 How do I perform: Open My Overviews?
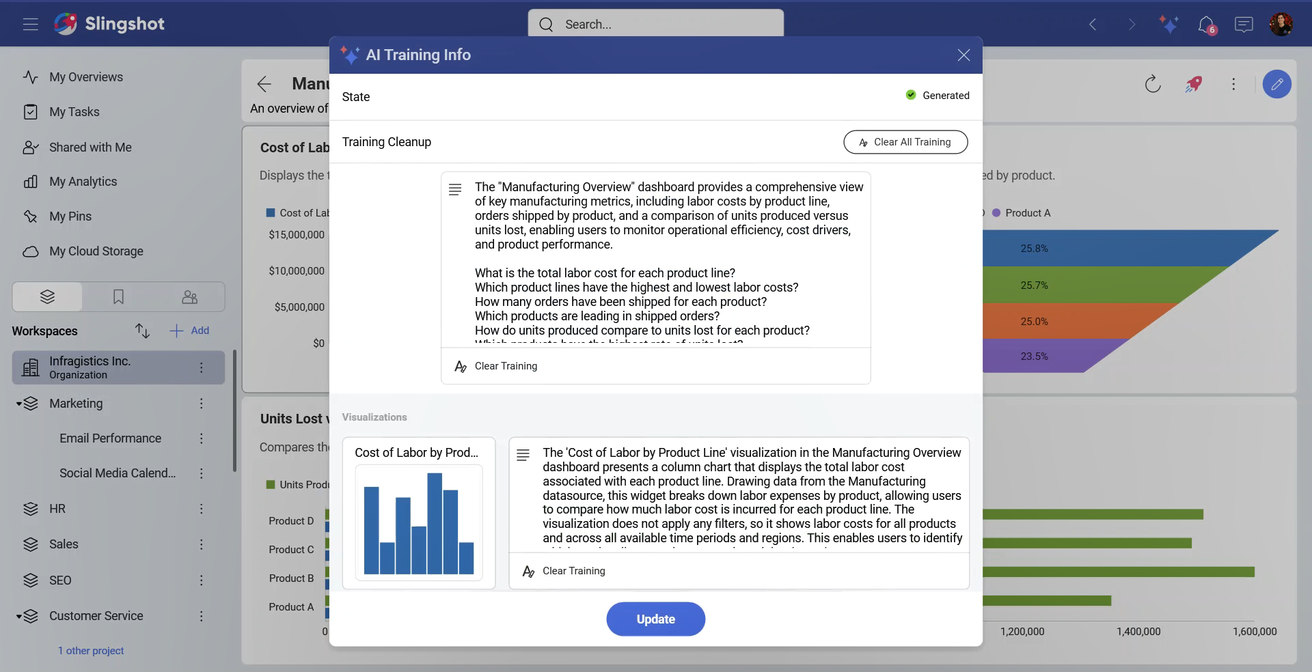click(x=85, y=77)
